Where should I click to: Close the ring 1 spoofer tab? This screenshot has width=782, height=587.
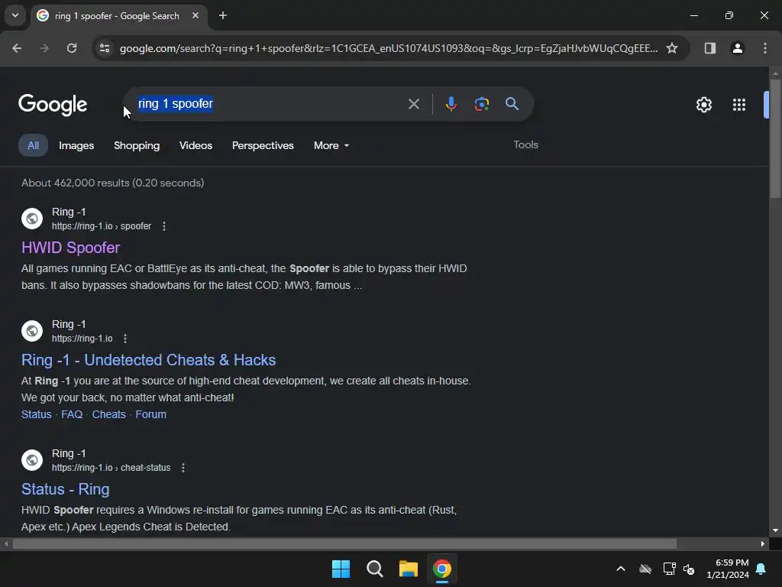[195, 15]
